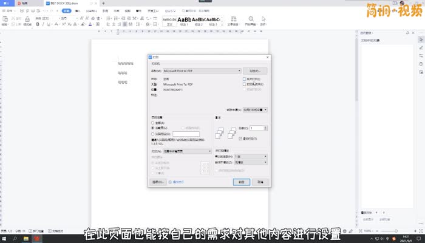Open paper source dropdown in print dialog

point(255,110)
